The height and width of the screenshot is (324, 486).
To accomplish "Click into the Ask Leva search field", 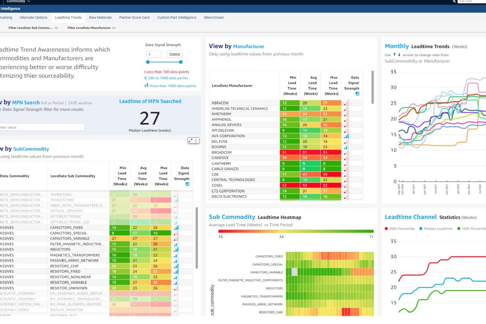I will pos(472,2).
